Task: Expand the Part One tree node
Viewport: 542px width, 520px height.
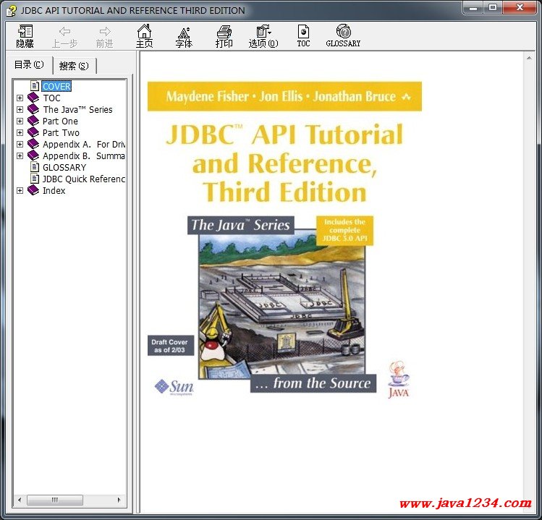Action: click(x=20, y=122)
